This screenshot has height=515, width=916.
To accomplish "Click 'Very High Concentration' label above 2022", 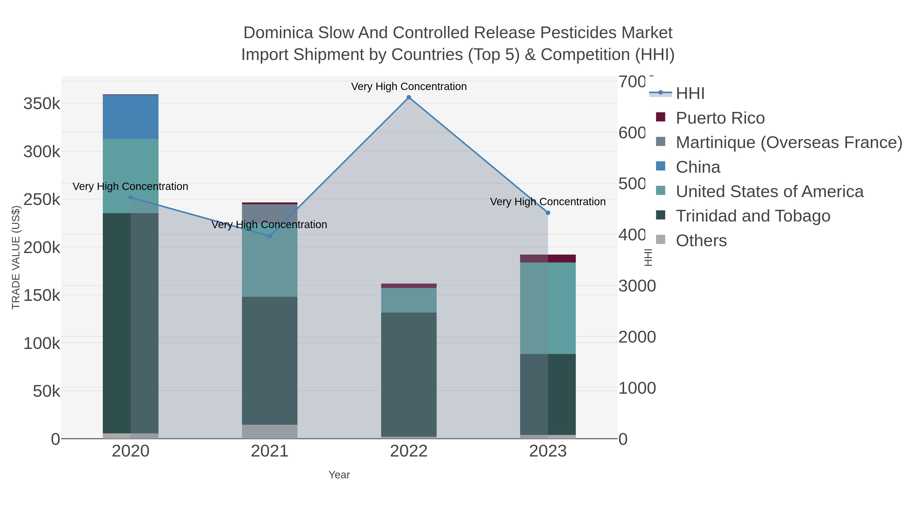I will point(409,86).
